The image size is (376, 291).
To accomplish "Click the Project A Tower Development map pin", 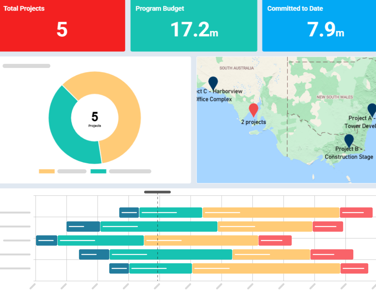I will 371,109.
